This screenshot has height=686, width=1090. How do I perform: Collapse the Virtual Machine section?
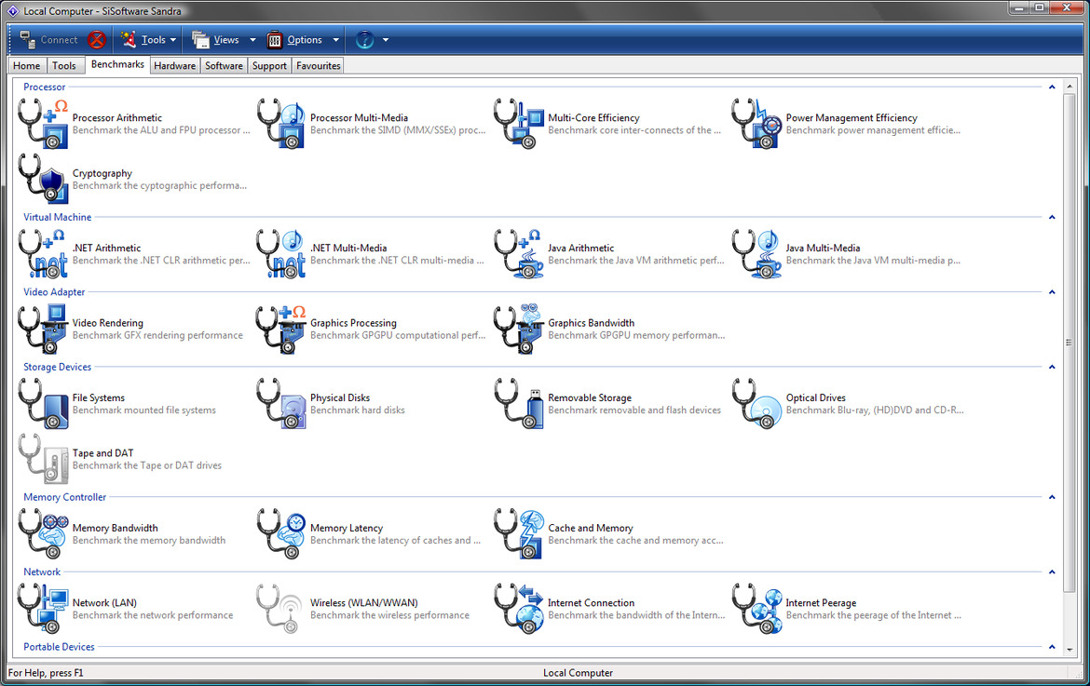click(x=1052, y=217)
